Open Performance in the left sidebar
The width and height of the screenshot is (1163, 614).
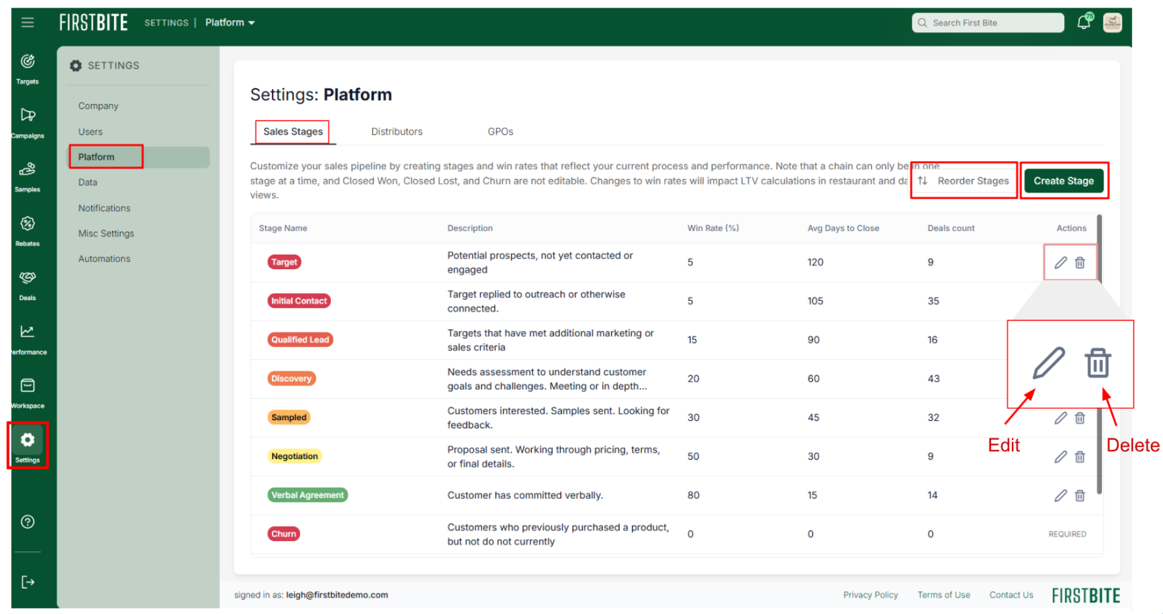click(28, 339)
